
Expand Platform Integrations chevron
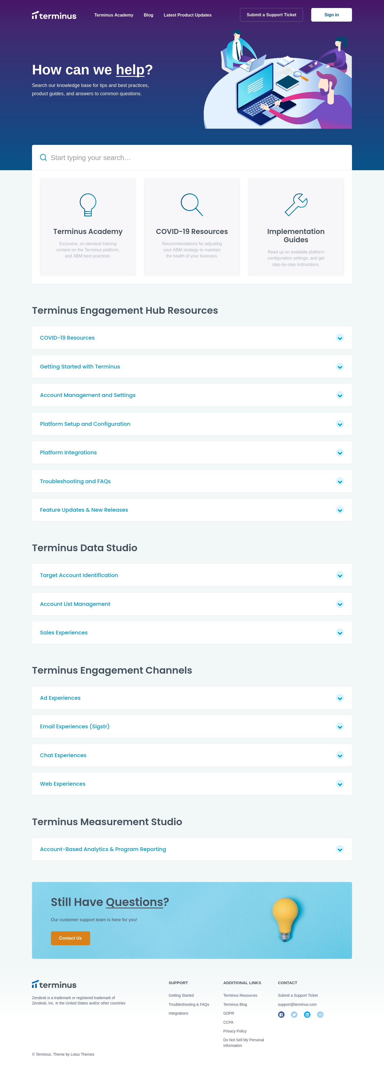click(340, 453)
